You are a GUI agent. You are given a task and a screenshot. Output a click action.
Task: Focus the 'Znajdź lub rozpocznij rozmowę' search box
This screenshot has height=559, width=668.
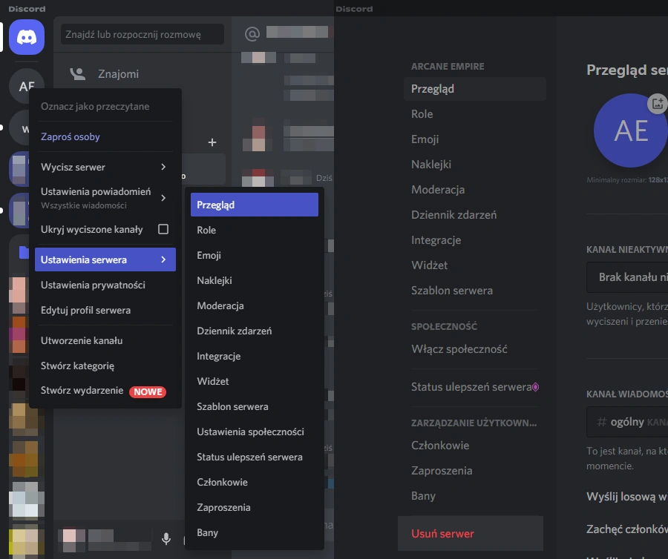coord(143,34)
